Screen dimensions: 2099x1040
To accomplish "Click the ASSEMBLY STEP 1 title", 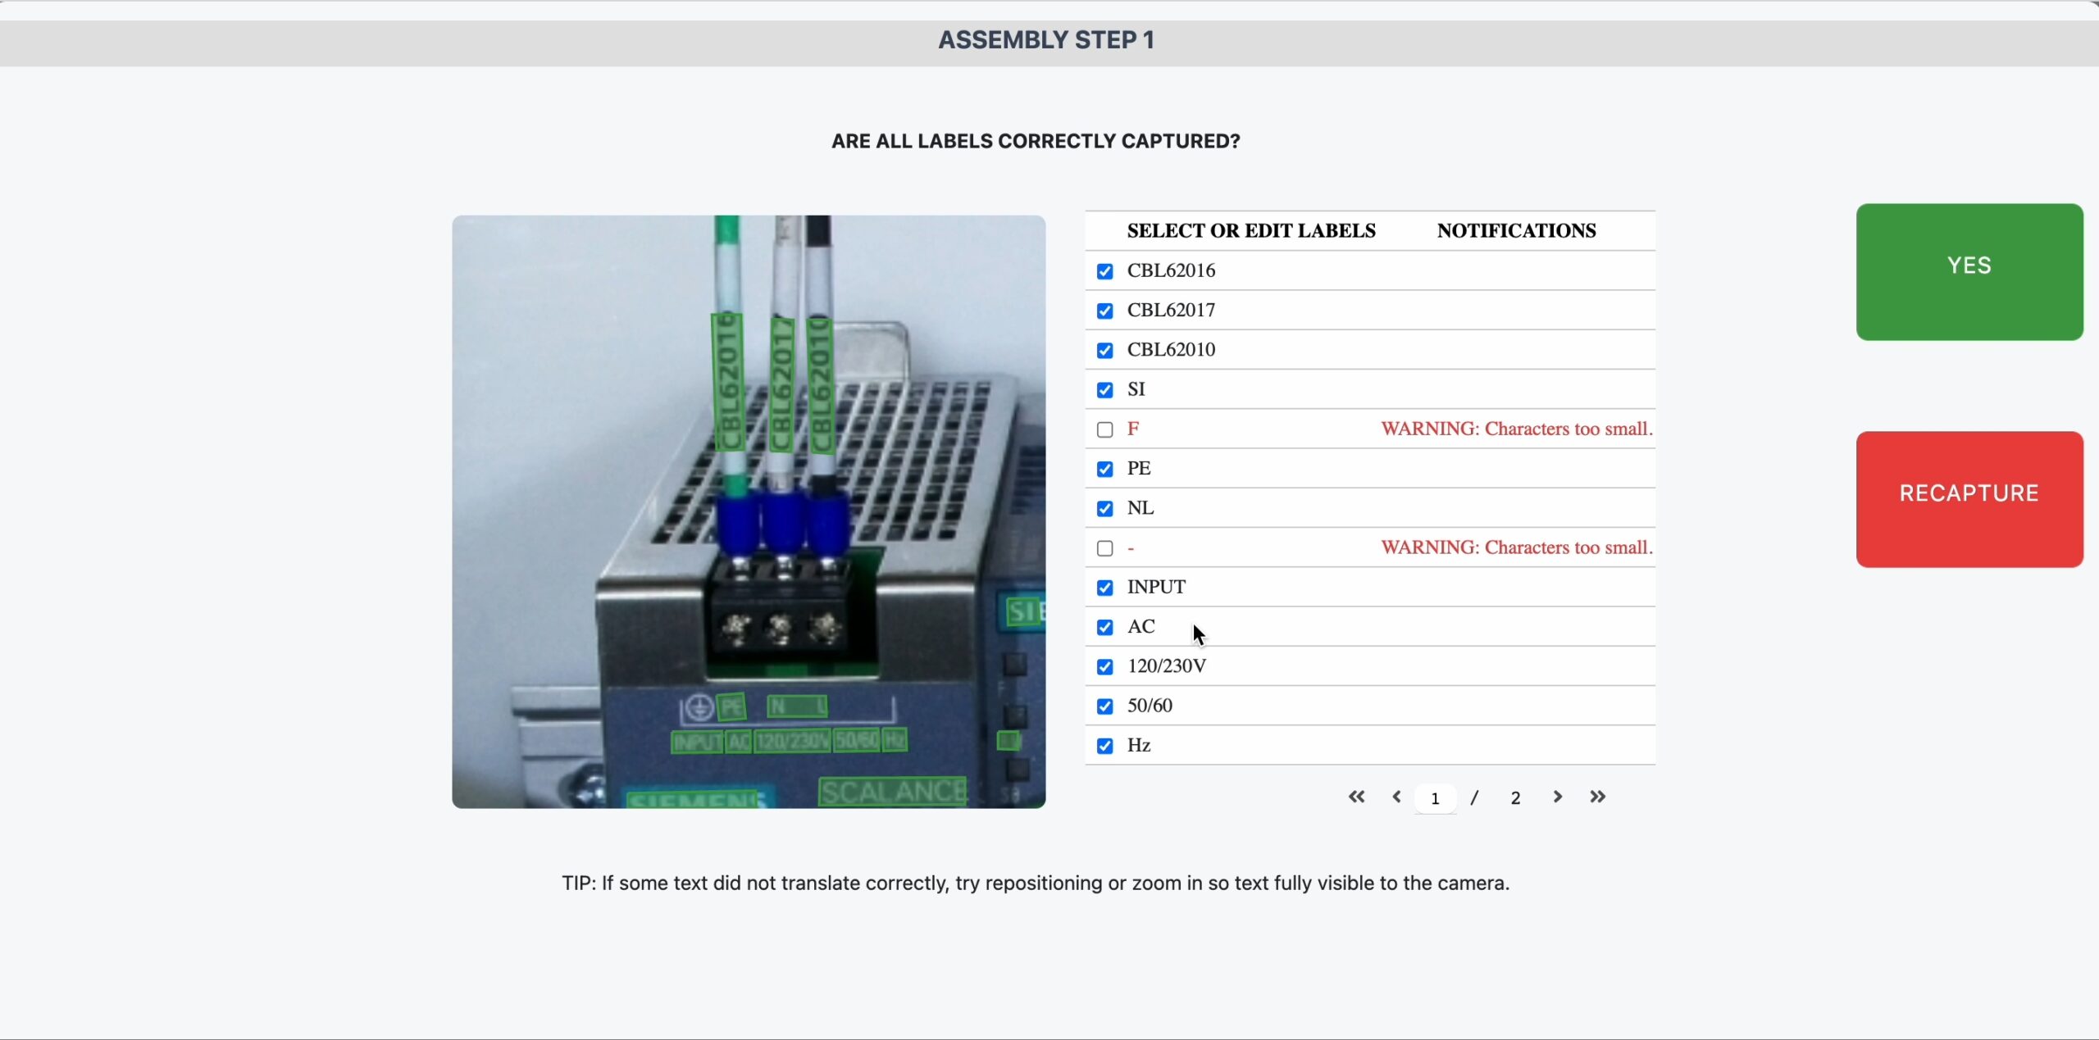I will pyautogui.click(x=1046, y=40).
